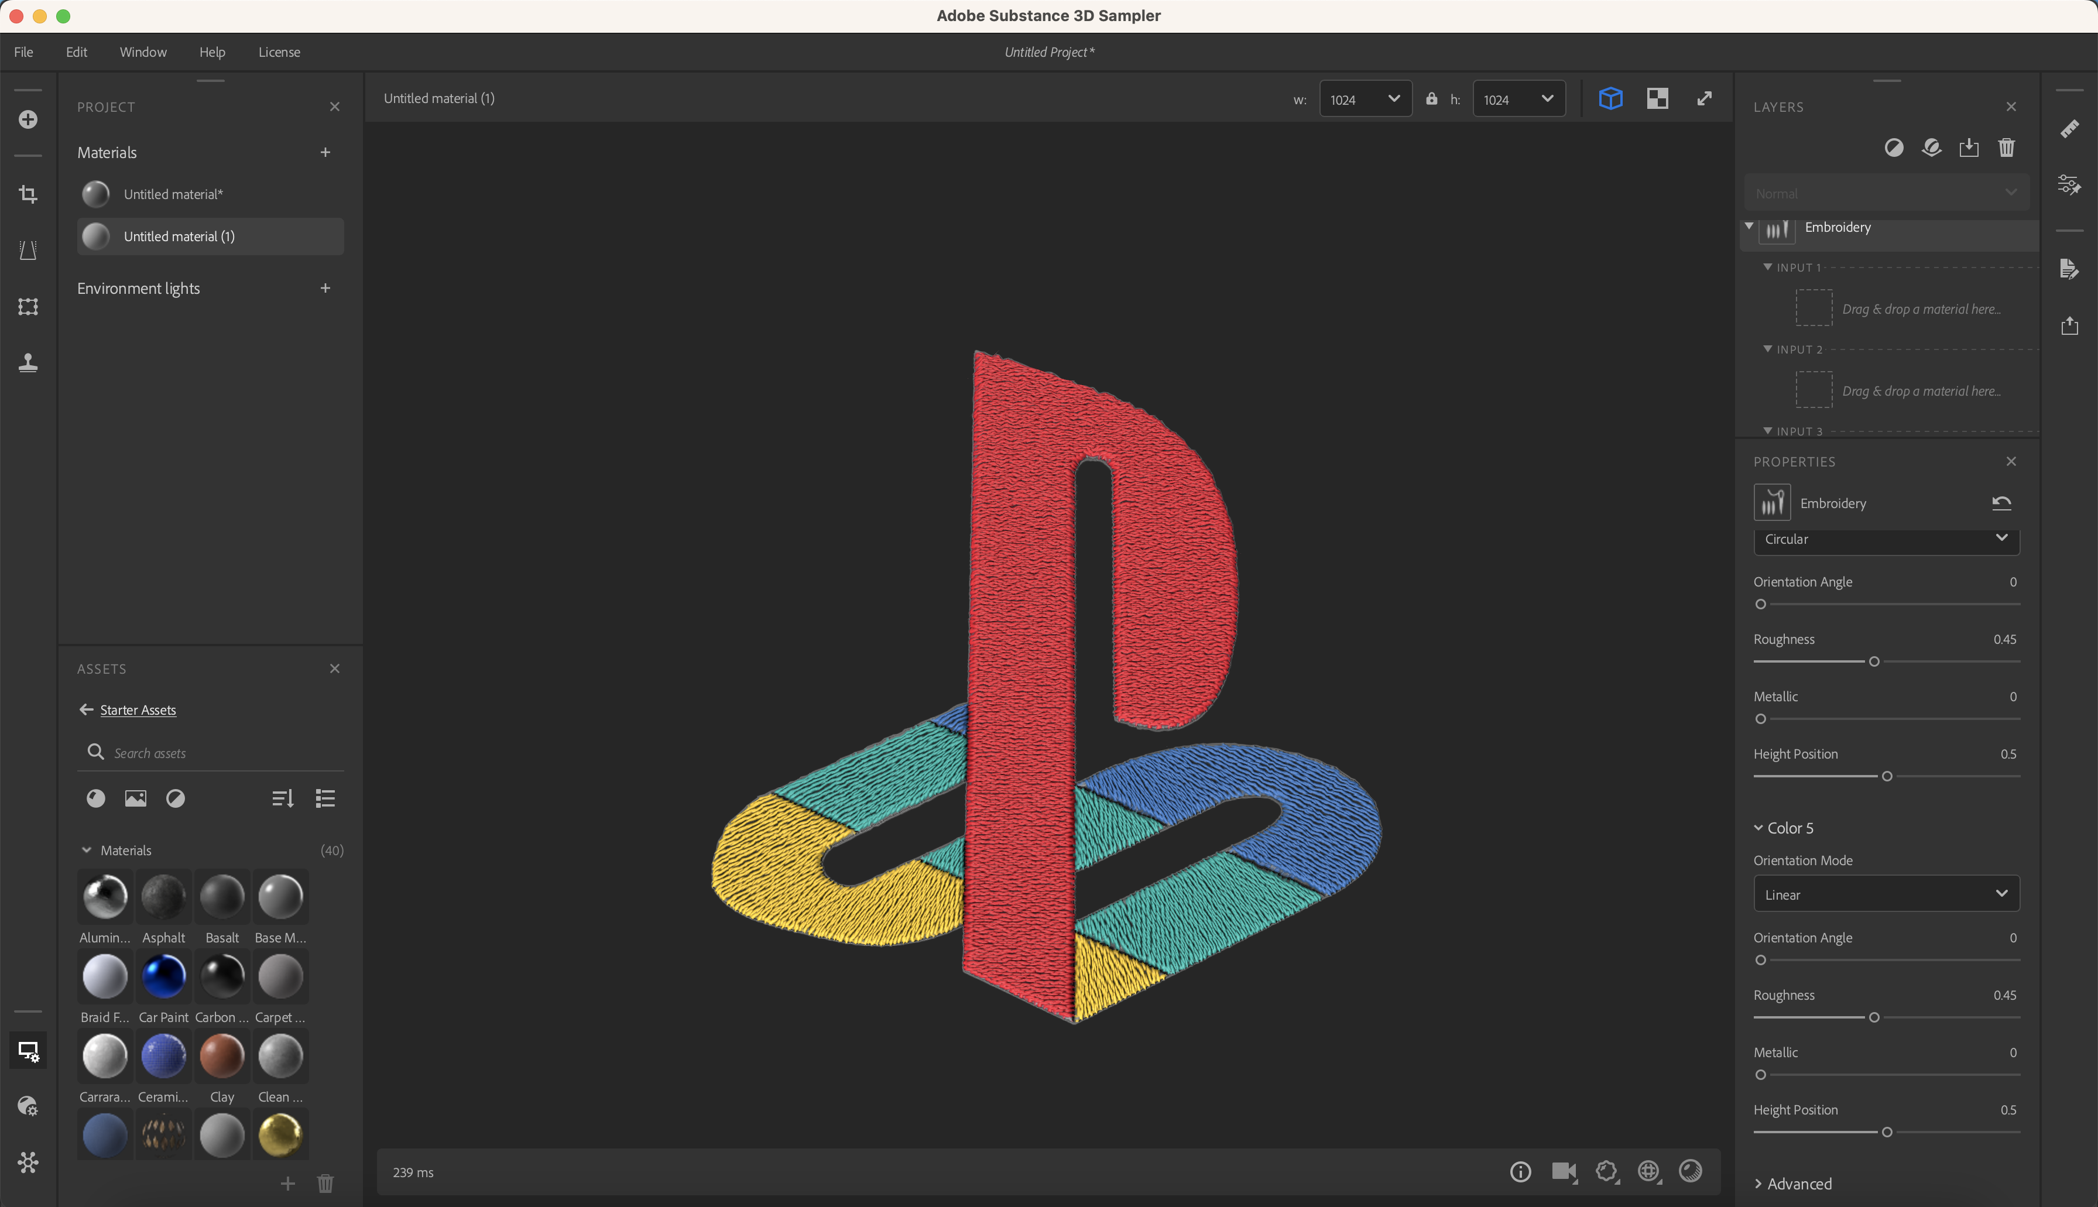The width and height of the screenshot is (2098, 1207).
Task: Open the Edit menu
Action: tap(76, 52)
